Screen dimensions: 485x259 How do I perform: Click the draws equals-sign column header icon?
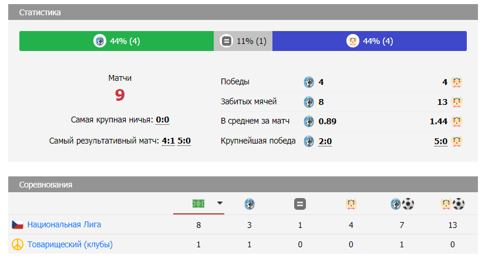[299, 204]
